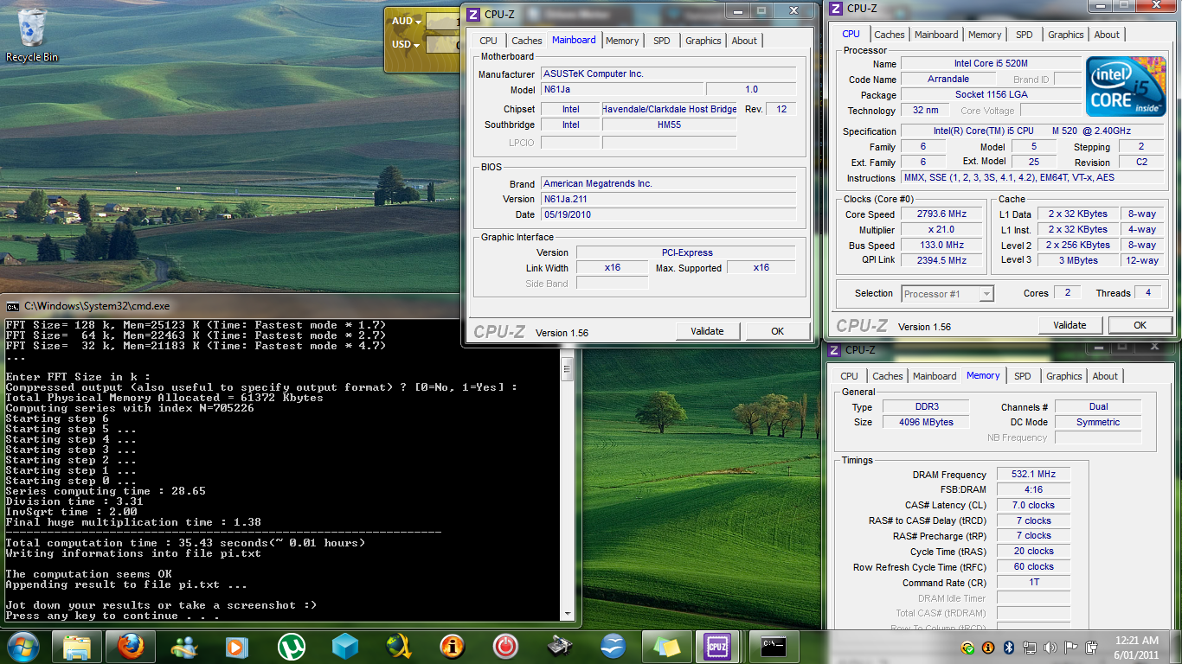The image size is (1182, 664).
Task: Click Validate in processor CPU-Z window
Action: 1070,325
